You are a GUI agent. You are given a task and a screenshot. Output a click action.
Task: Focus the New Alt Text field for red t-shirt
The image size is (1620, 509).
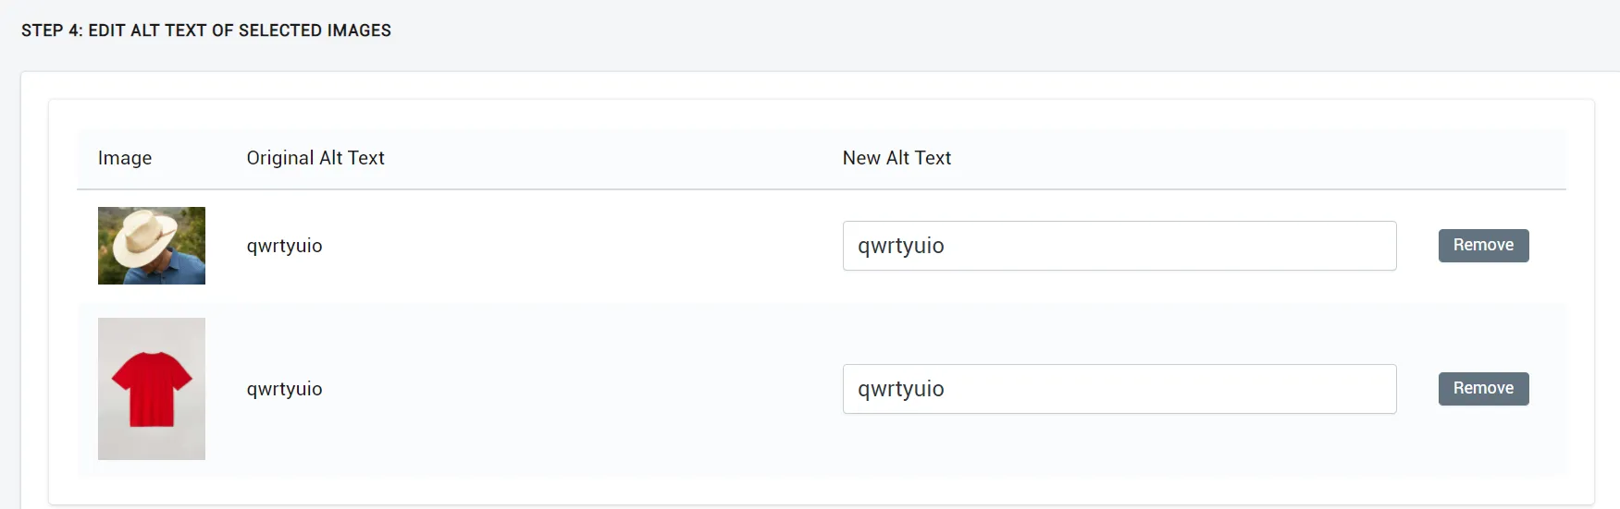point(1119,389)
